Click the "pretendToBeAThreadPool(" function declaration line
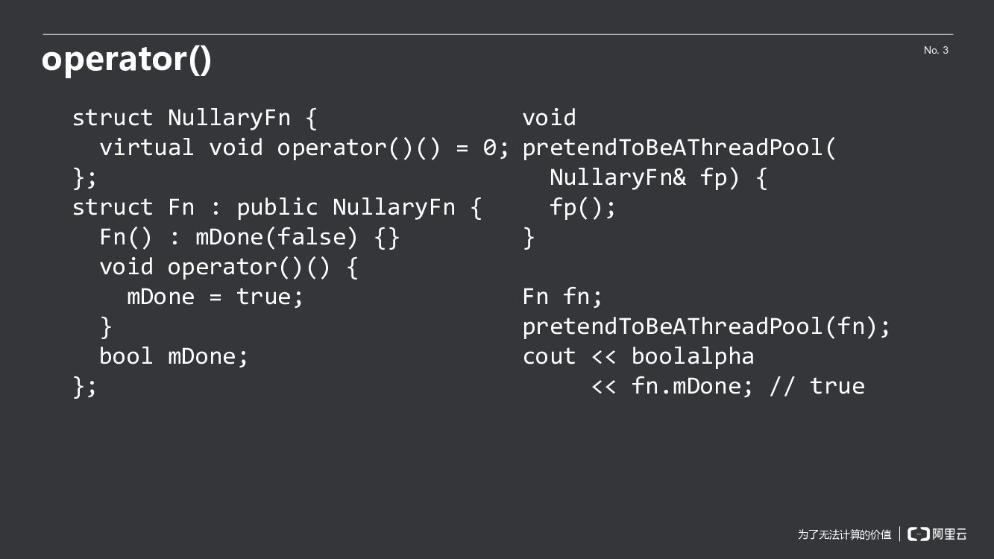The width and height of the screenshot is (994, 559). click(679, 148)
